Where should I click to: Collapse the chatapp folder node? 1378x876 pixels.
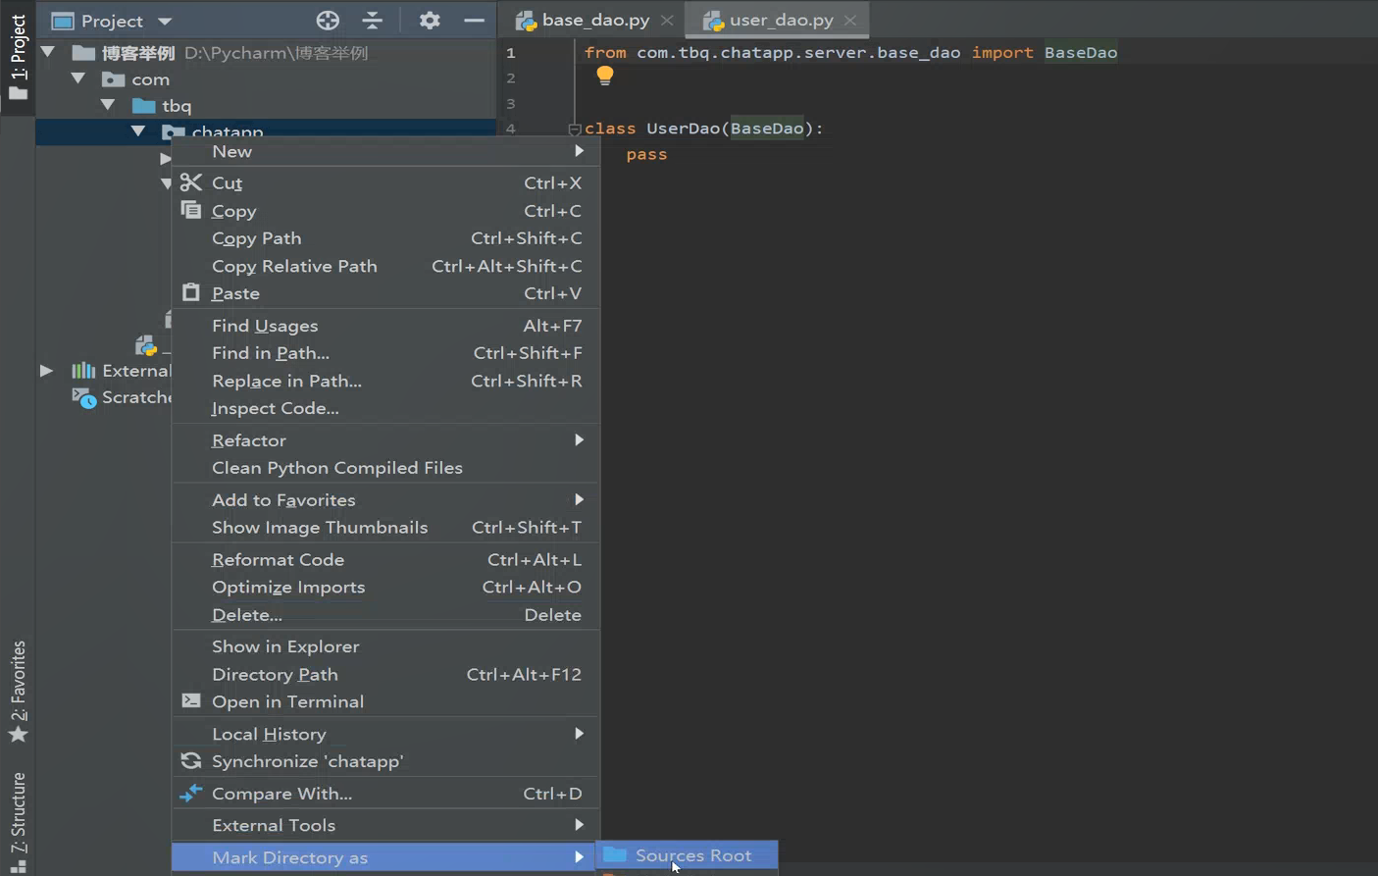click(138, 130)
